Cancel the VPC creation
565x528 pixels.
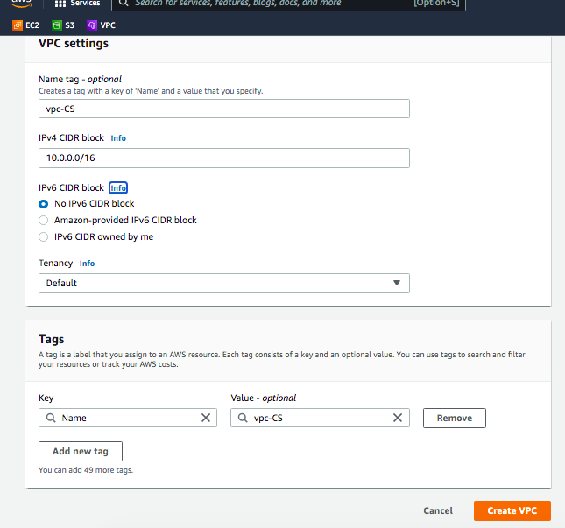click(438, 510)
